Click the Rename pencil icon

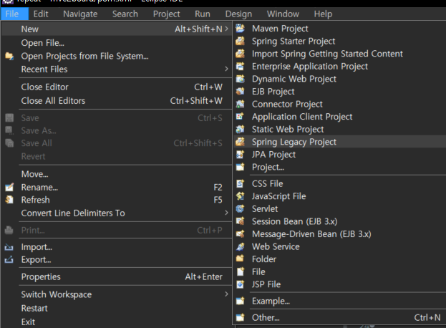[x=9, y=187]
